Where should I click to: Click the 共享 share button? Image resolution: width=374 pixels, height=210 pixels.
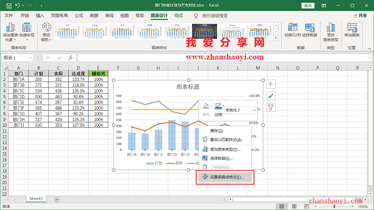(360, 15)
